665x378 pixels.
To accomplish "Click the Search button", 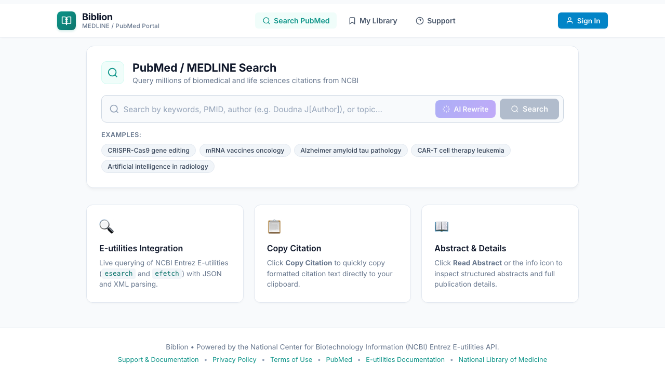I will pos(529,109).
